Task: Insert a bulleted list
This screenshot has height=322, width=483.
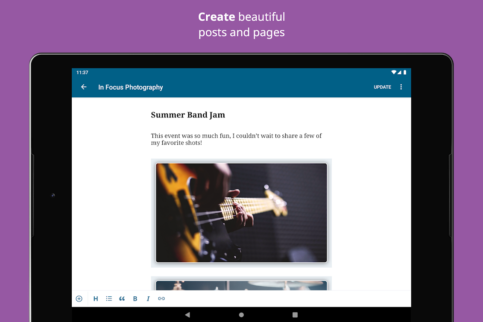Action: [x=109, y=299]
